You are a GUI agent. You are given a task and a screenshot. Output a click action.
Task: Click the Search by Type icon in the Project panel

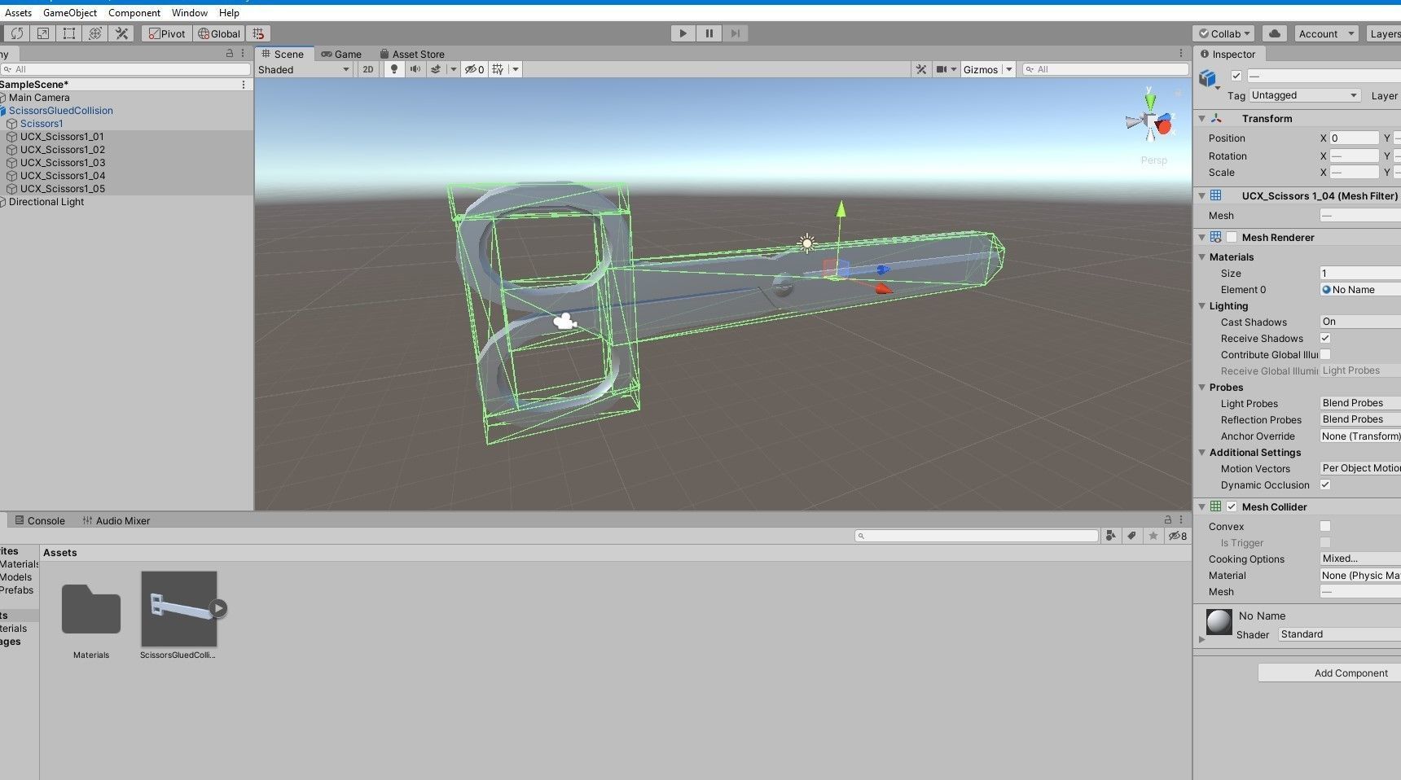[1111, 535]
